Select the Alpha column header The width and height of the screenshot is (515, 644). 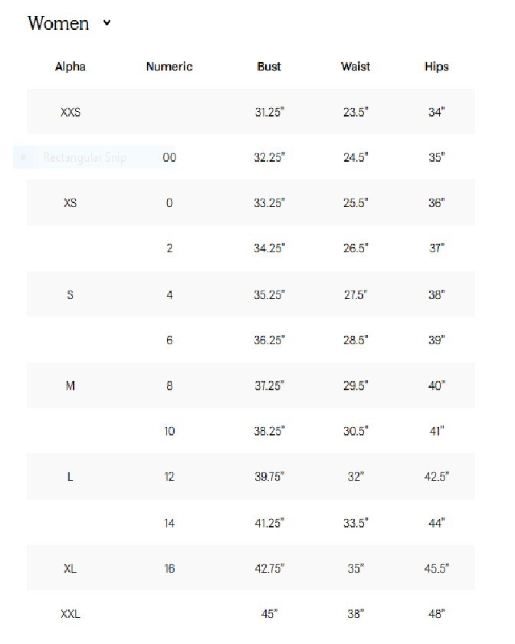[x=71, y=67]
